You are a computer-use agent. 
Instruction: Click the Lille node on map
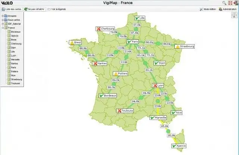pos(140,18)
